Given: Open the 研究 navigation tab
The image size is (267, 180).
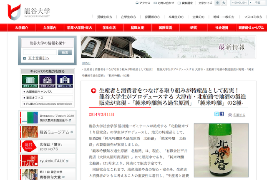Looking at the screenshot, I should 194,28.
